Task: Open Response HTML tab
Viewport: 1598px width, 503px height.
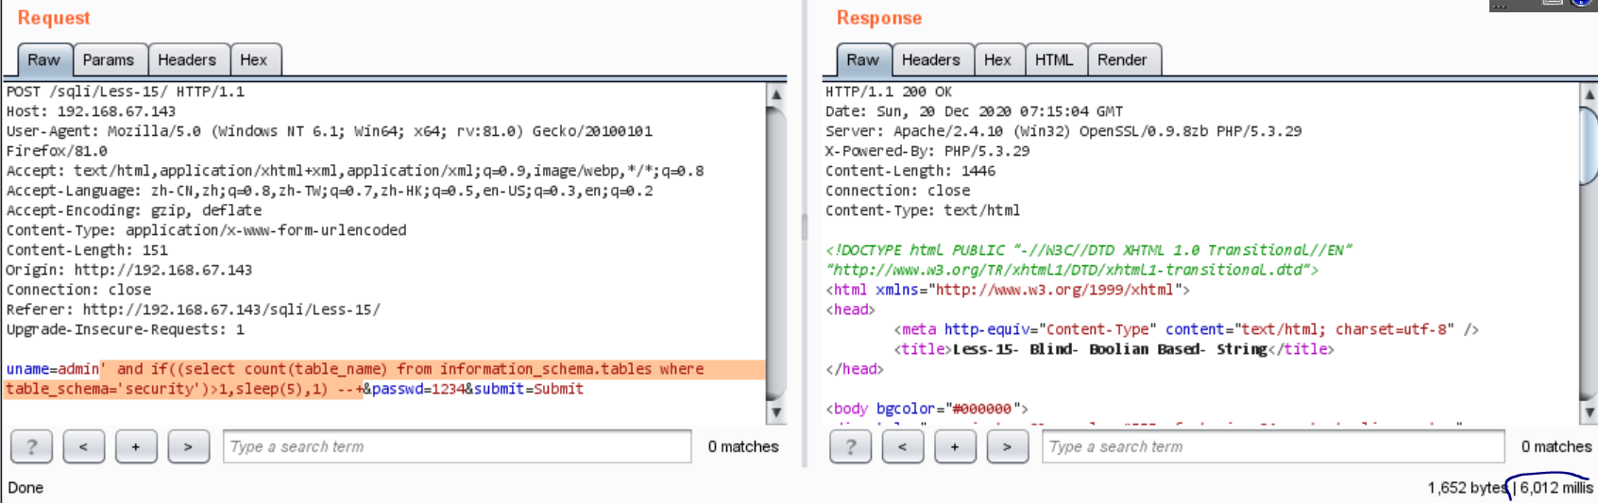Action: tap(1054, 59)
